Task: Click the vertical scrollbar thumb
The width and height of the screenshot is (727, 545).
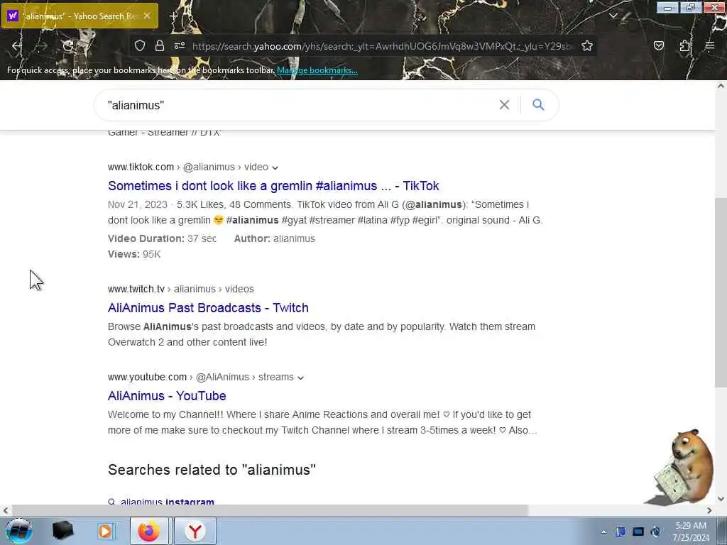Action: [x=721, y=292]
